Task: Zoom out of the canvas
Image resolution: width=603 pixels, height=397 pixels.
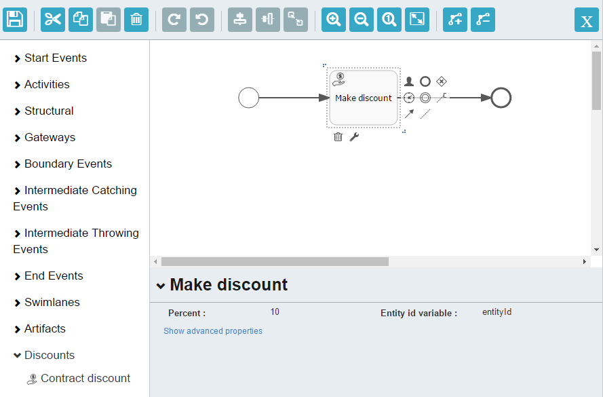Action: click(x=361, y=19)
